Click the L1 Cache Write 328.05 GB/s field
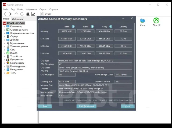172x128 pixels. 85,39
